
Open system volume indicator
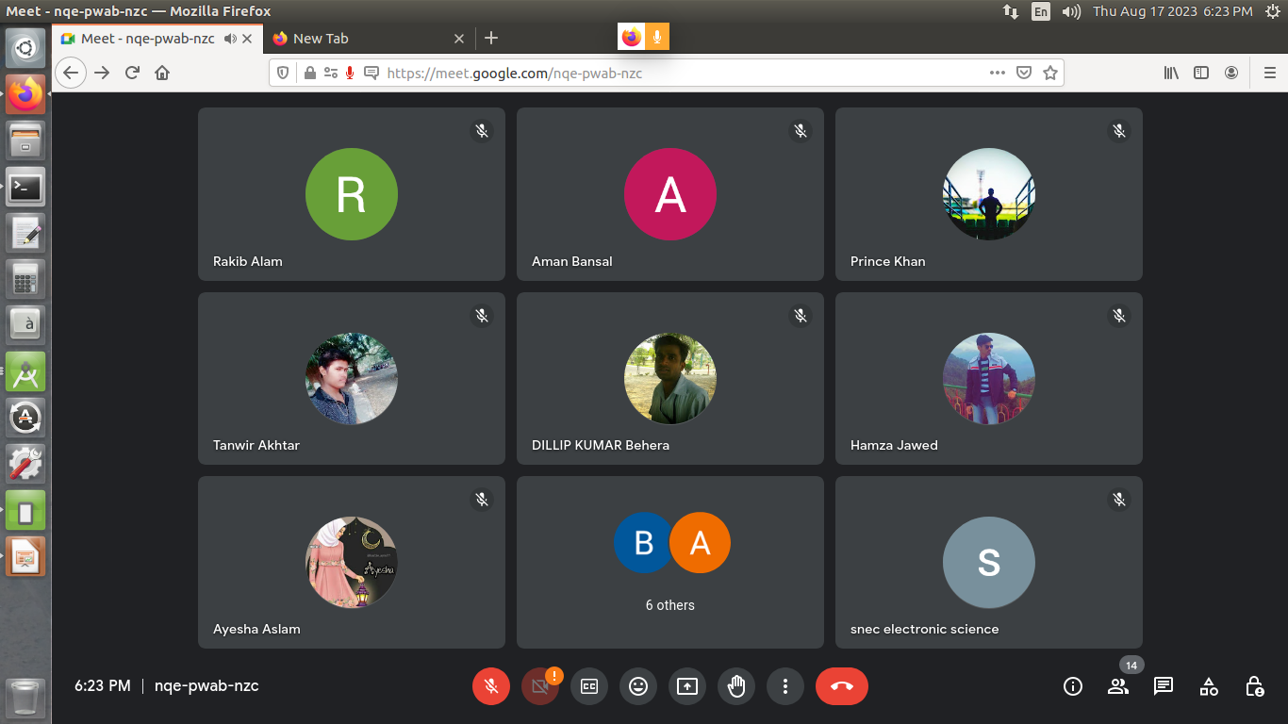click(x=1071, y=11)
